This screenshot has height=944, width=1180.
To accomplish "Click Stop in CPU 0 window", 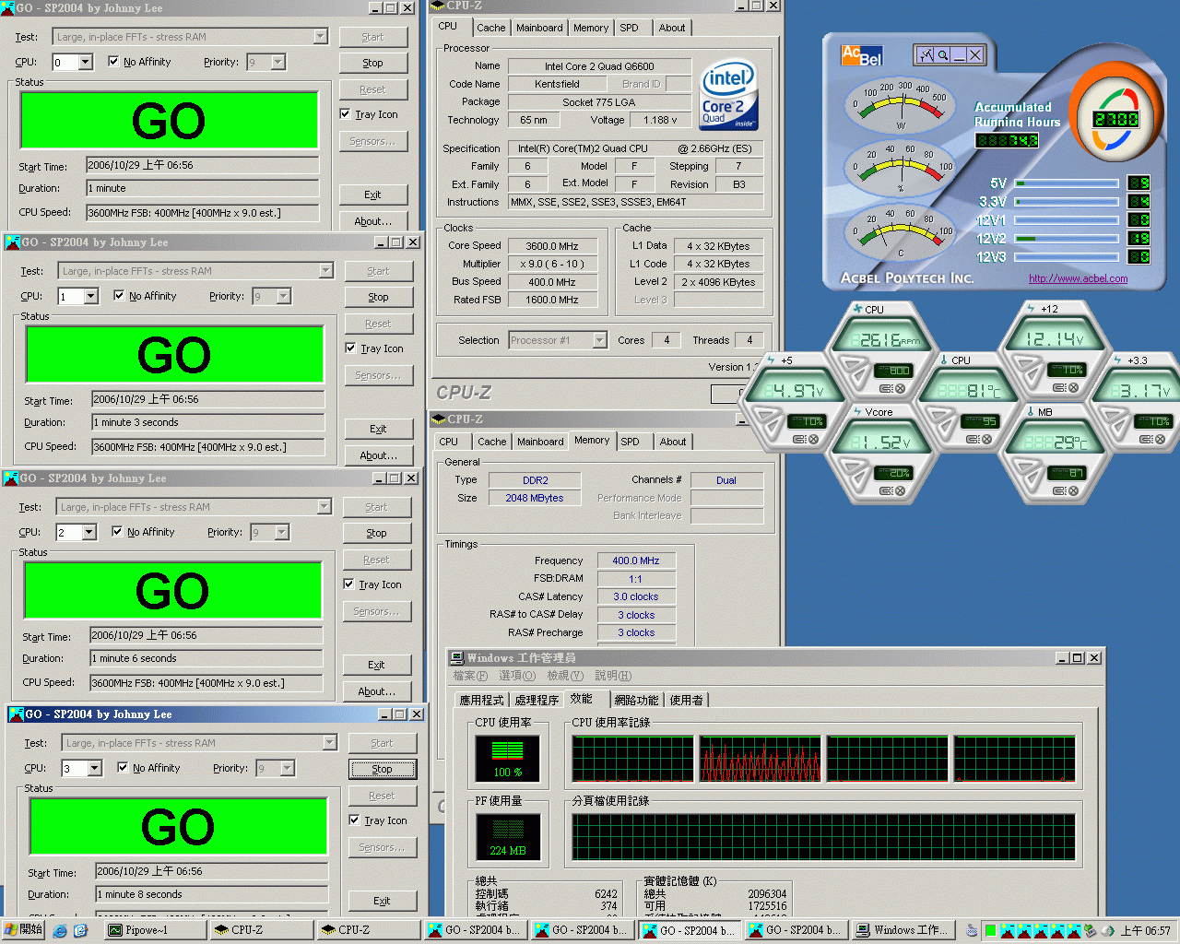I will (x=373, y=64).
